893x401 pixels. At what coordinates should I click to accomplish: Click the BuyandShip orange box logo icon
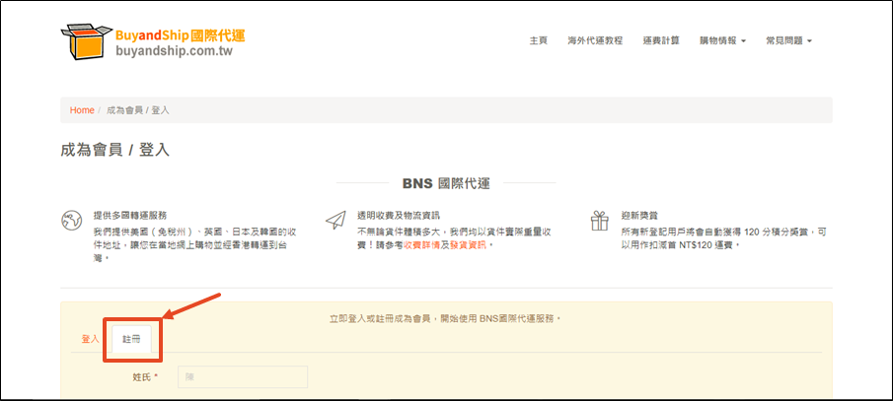[x=84, y=41]
